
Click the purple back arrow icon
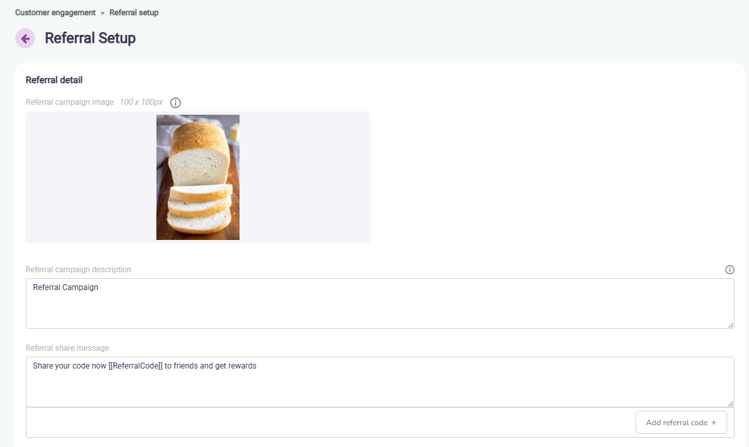coord(25,38)
